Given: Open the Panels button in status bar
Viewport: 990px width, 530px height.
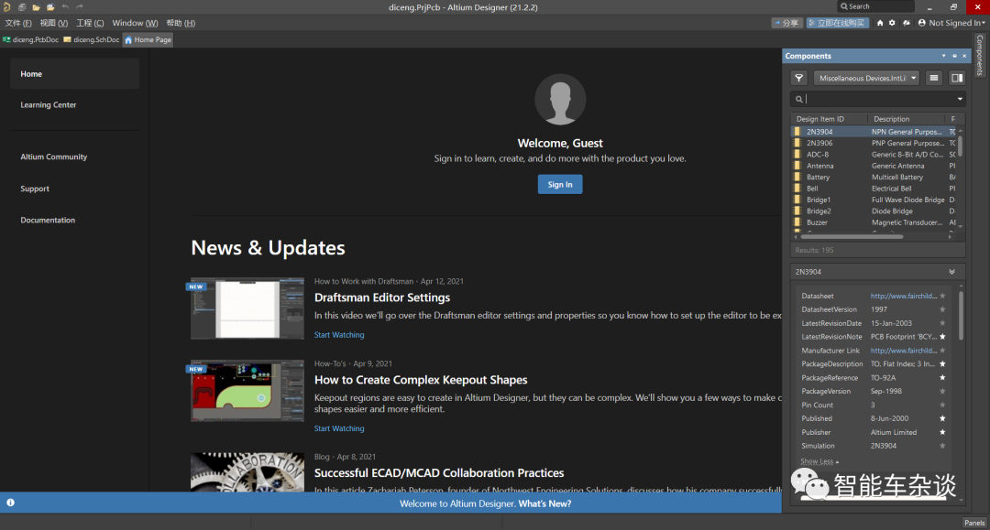Looking at the screenshot, I should point(974,523).
